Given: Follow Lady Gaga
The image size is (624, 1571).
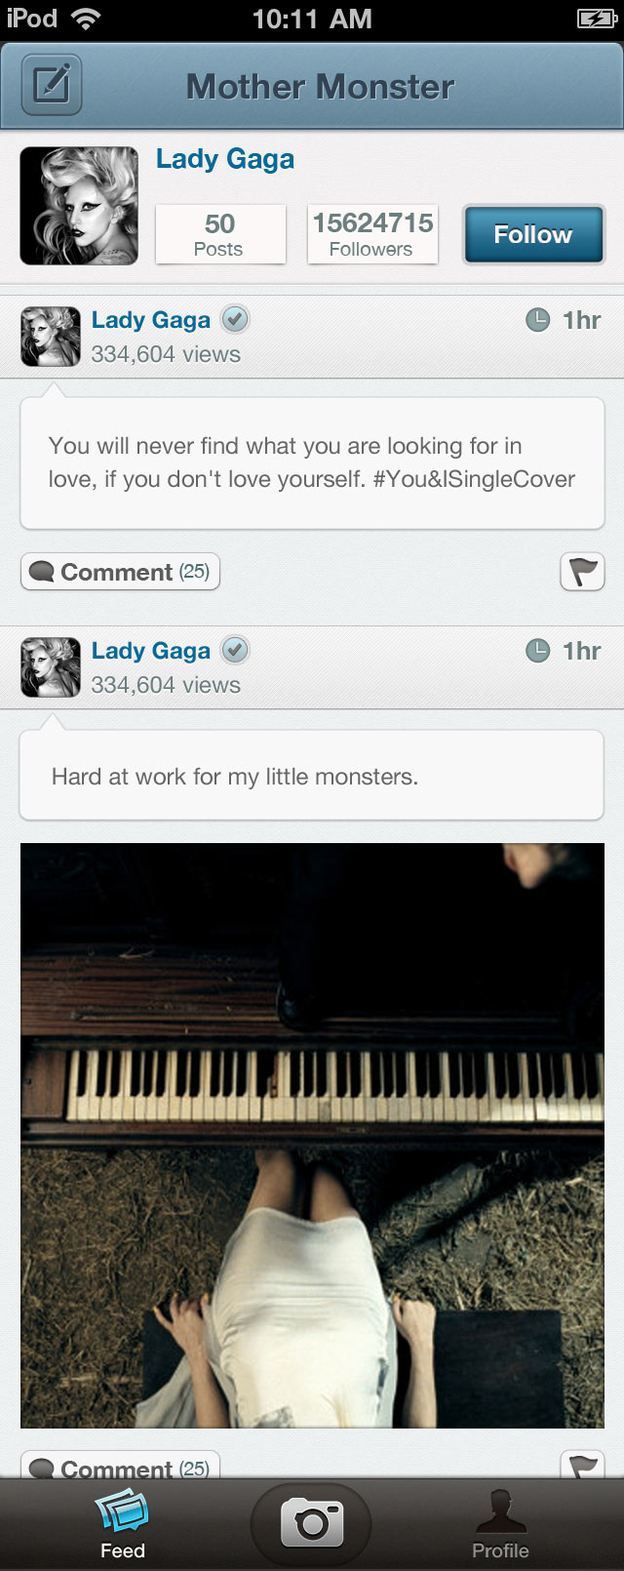Looking at the screenshot, I should (533, 234).
